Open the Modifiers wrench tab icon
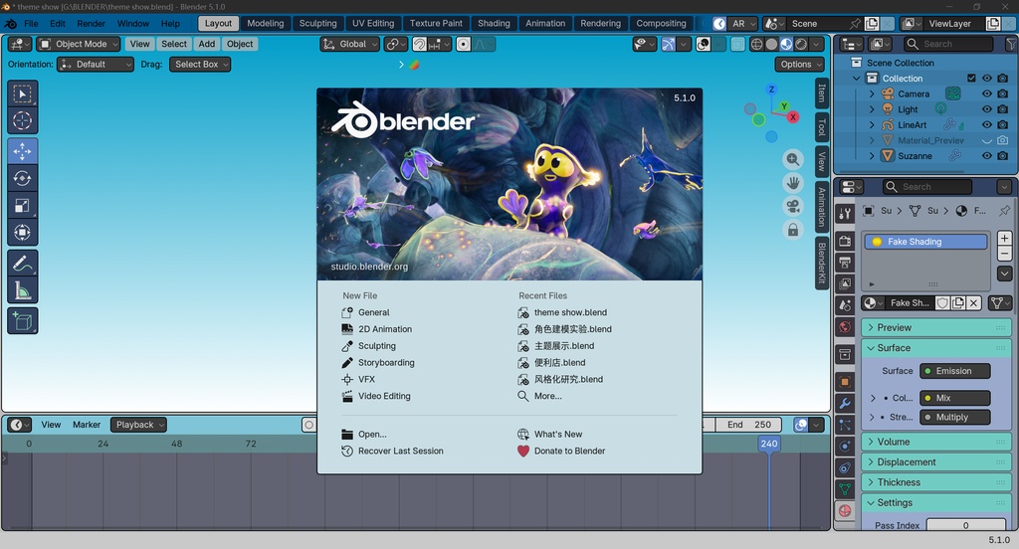Image resolution: width=1019 pixels, height=549 pixels. click(x=845, y=404)
